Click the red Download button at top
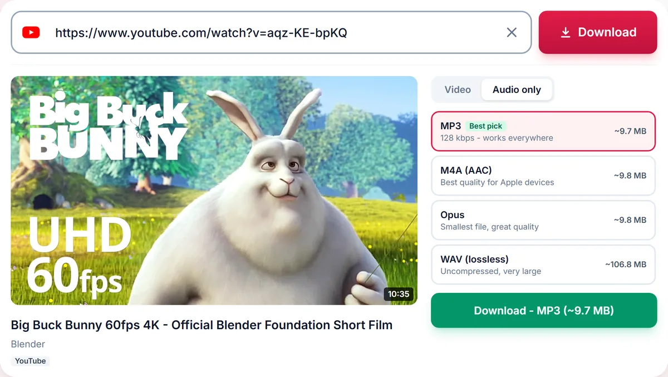Screen dimensions: 668x377 [x=598, y=32]
